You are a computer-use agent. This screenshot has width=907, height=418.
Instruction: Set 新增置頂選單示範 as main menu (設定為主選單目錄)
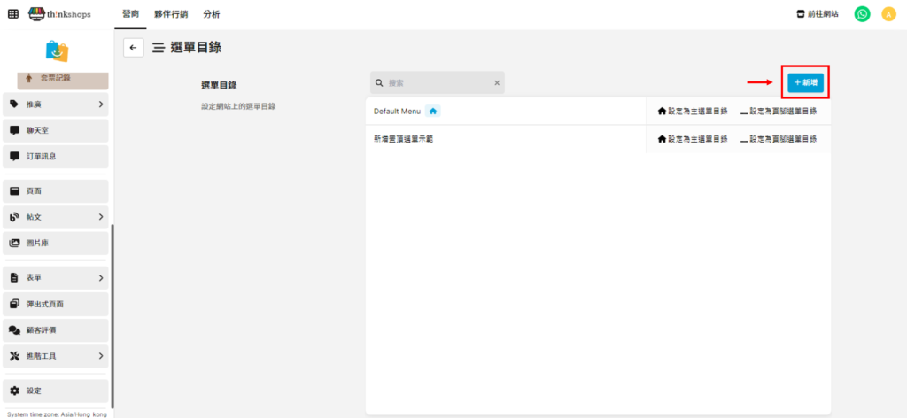(x=693, y=139)
